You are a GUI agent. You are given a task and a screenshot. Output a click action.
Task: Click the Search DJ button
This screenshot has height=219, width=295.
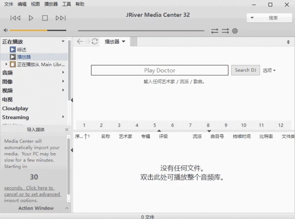click(245, 70)
